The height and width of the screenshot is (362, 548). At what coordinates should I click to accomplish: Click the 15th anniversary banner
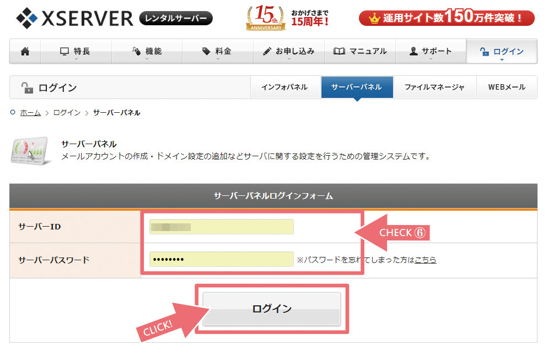(288, 18)
